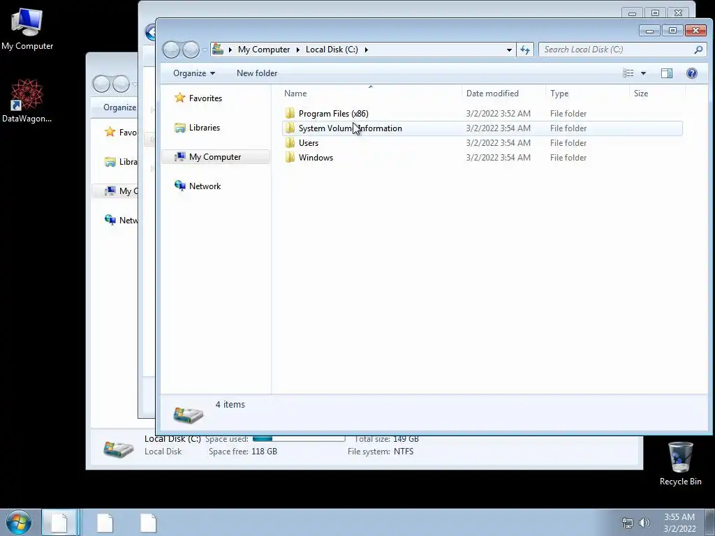Click Users date 3/2/2022 3:54 AM
The height and width of the screenshot is (536, 715).
point(498,142)
